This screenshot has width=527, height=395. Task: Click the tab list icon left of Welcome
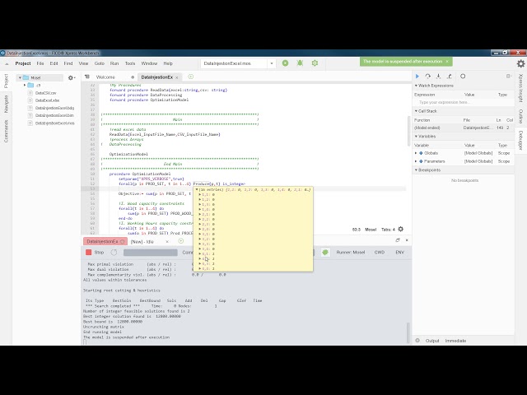tap(87, 77)
